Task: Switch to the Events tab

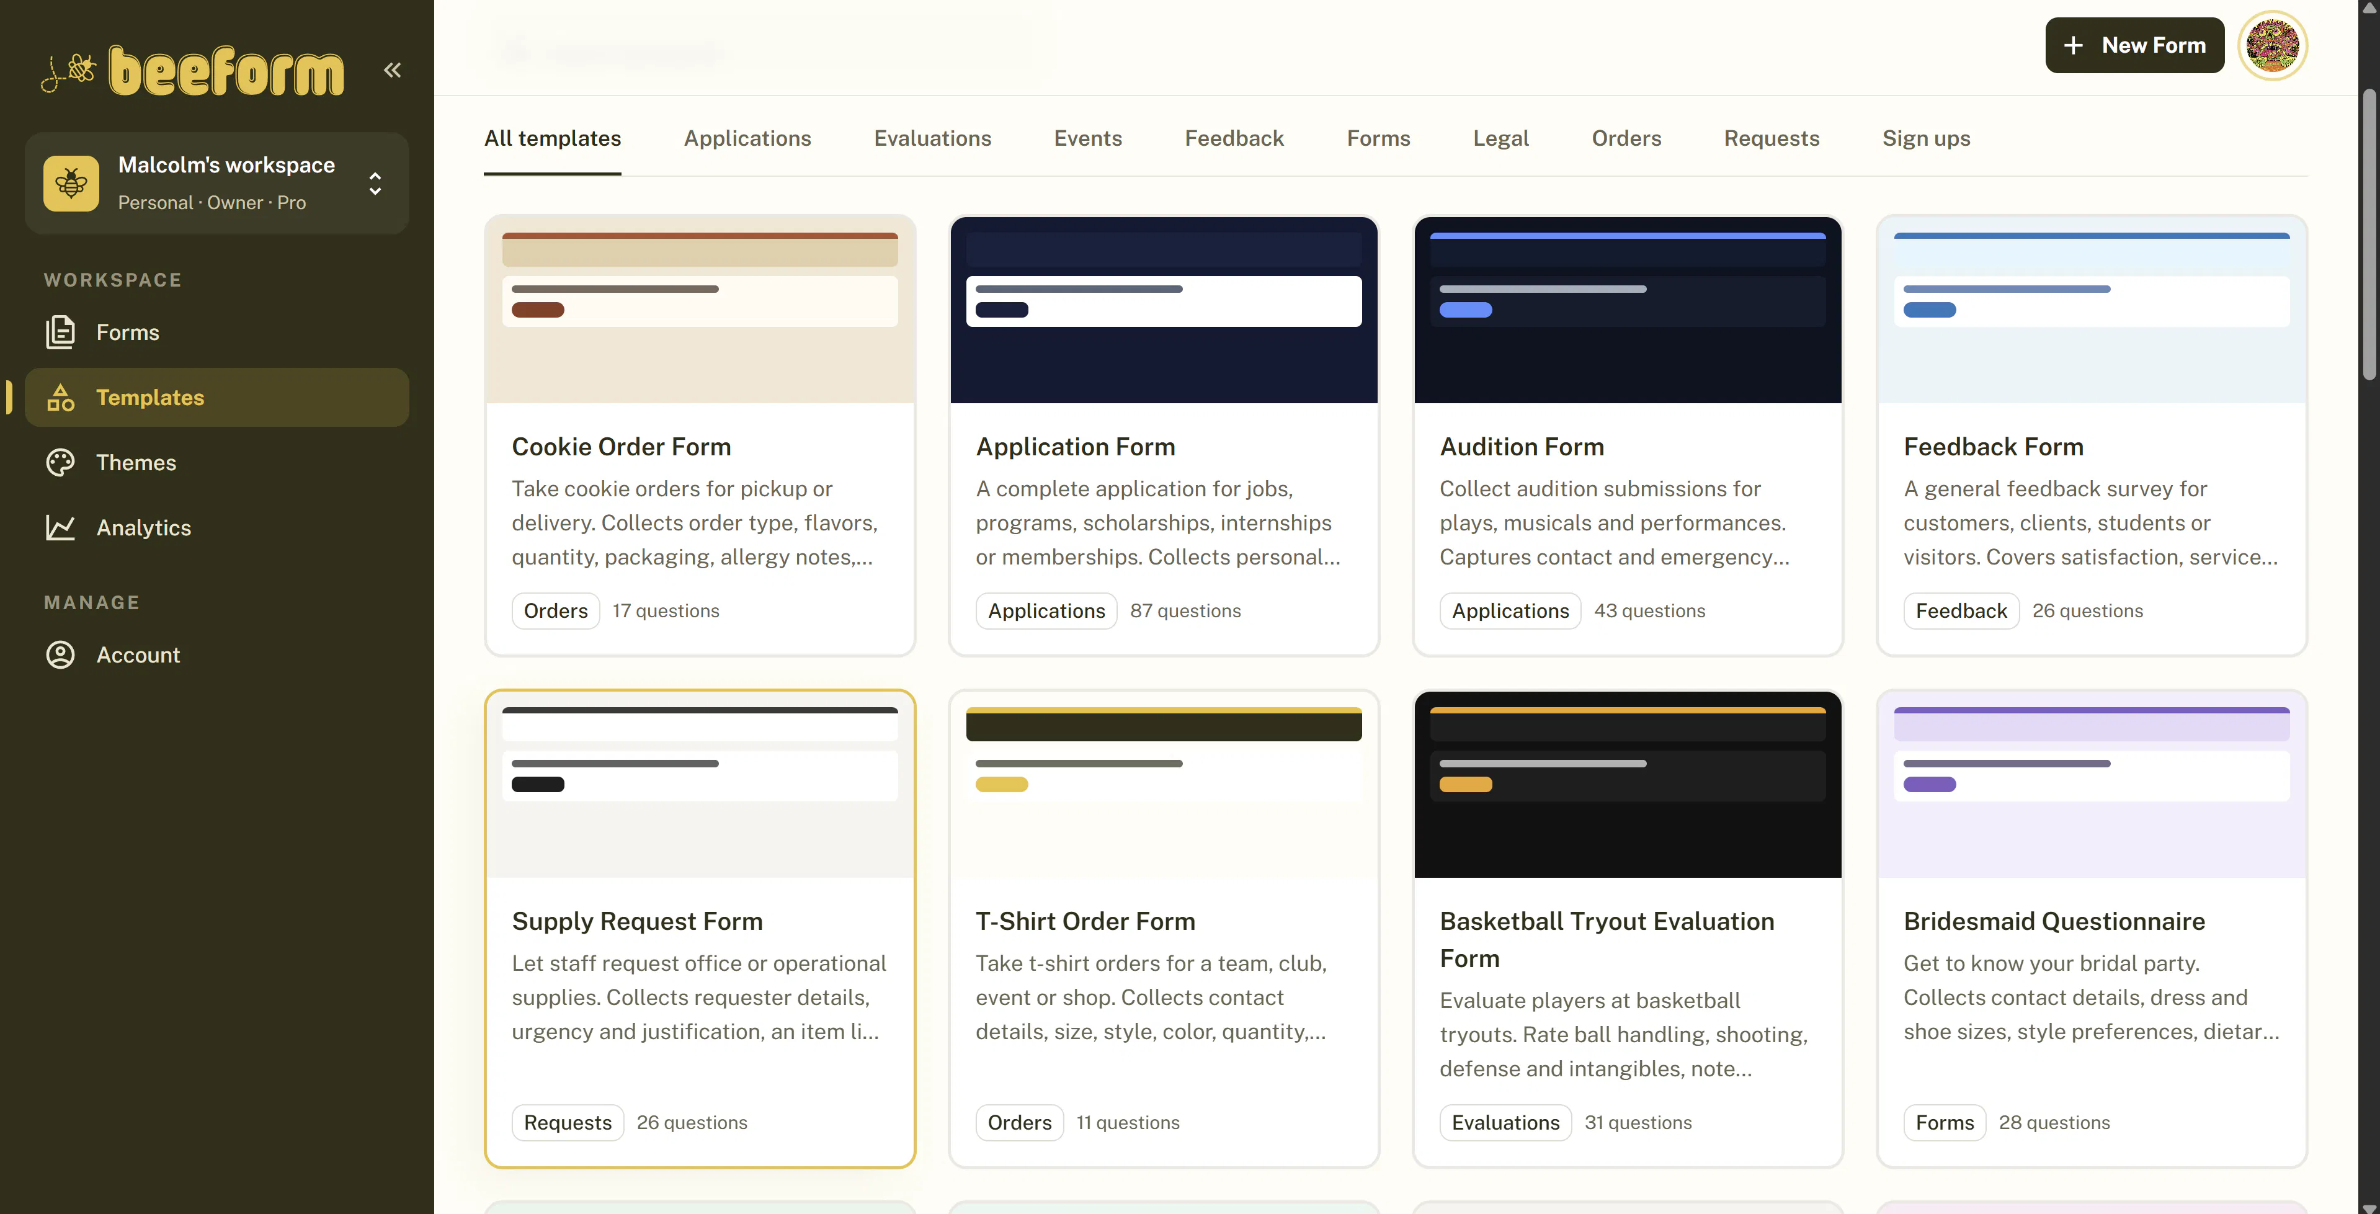Action: pos(1087,138)
